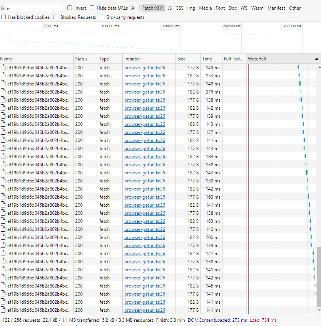321x326 pixels.
Task: Click the 150000 ms overview timeline marker
Action: [171, 26]
